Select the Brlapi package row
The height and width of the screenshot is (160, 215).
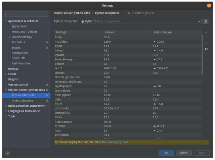(128, 37)
